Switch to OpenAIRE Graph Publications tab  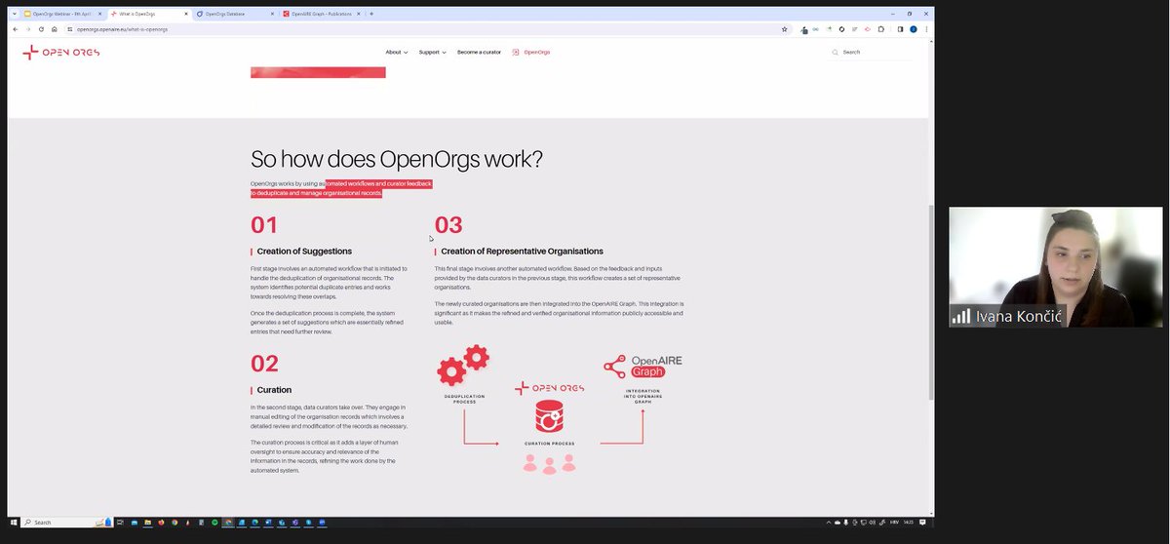pyautogui.click(x=320, y=14)
